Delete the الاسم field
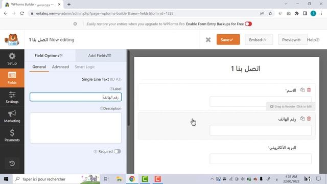 [309, 90]
